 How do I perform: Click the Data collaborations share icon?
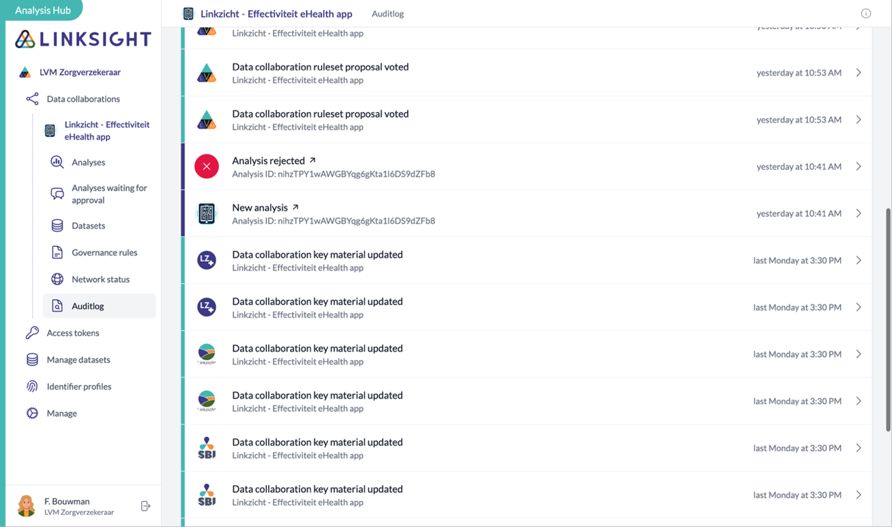[32, 99]
